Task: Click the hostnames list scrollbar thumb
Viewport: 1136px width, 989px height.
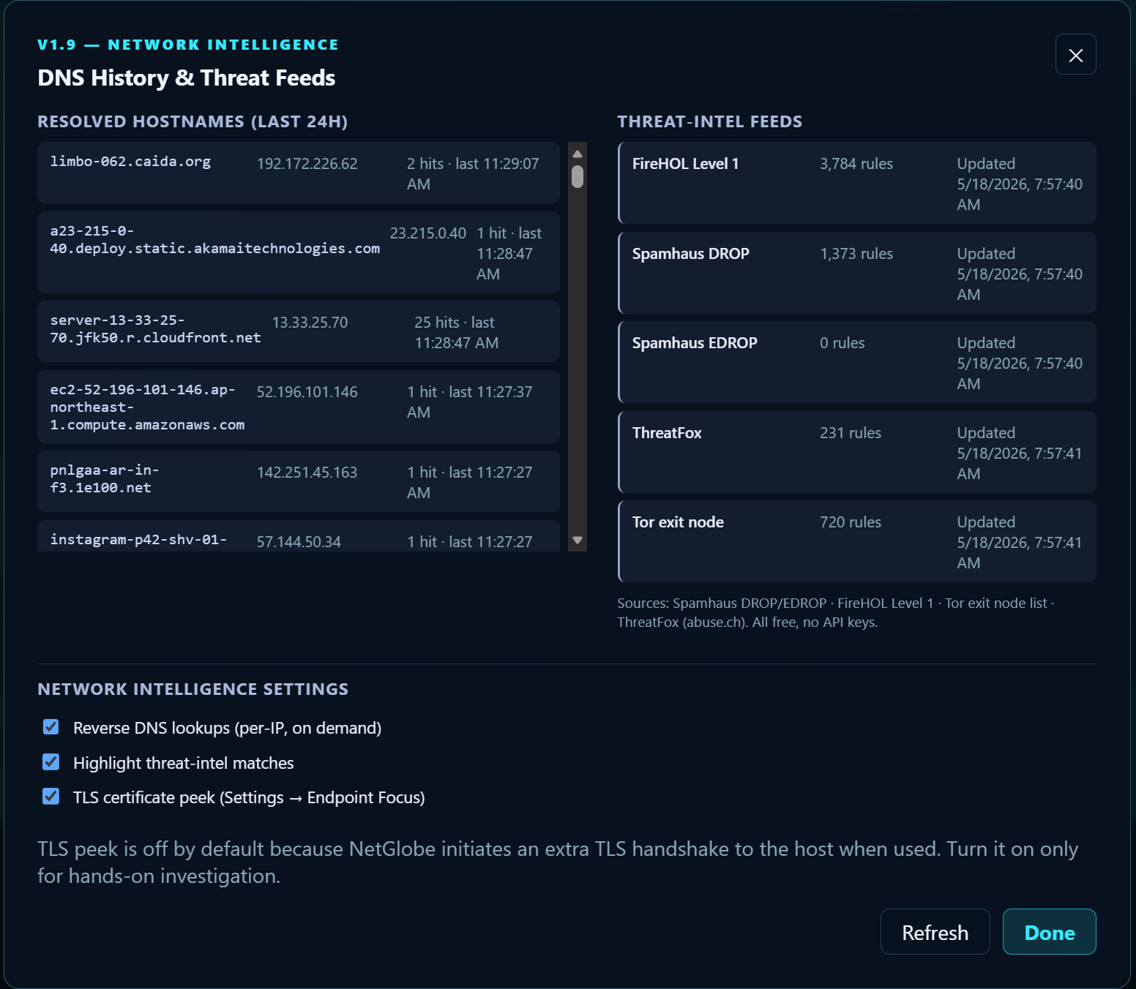Action: pyautogui.click(x=578, y=176)
